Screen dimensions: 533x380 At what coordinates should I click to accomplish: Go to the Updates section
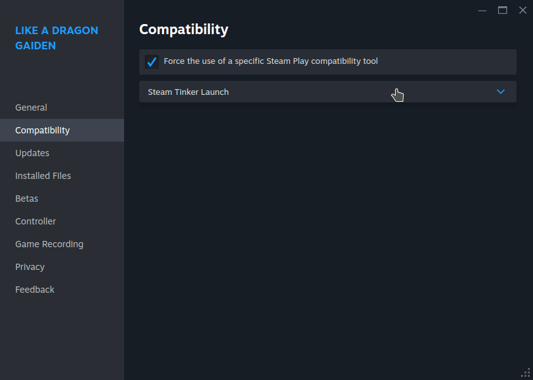coord(32,153)
